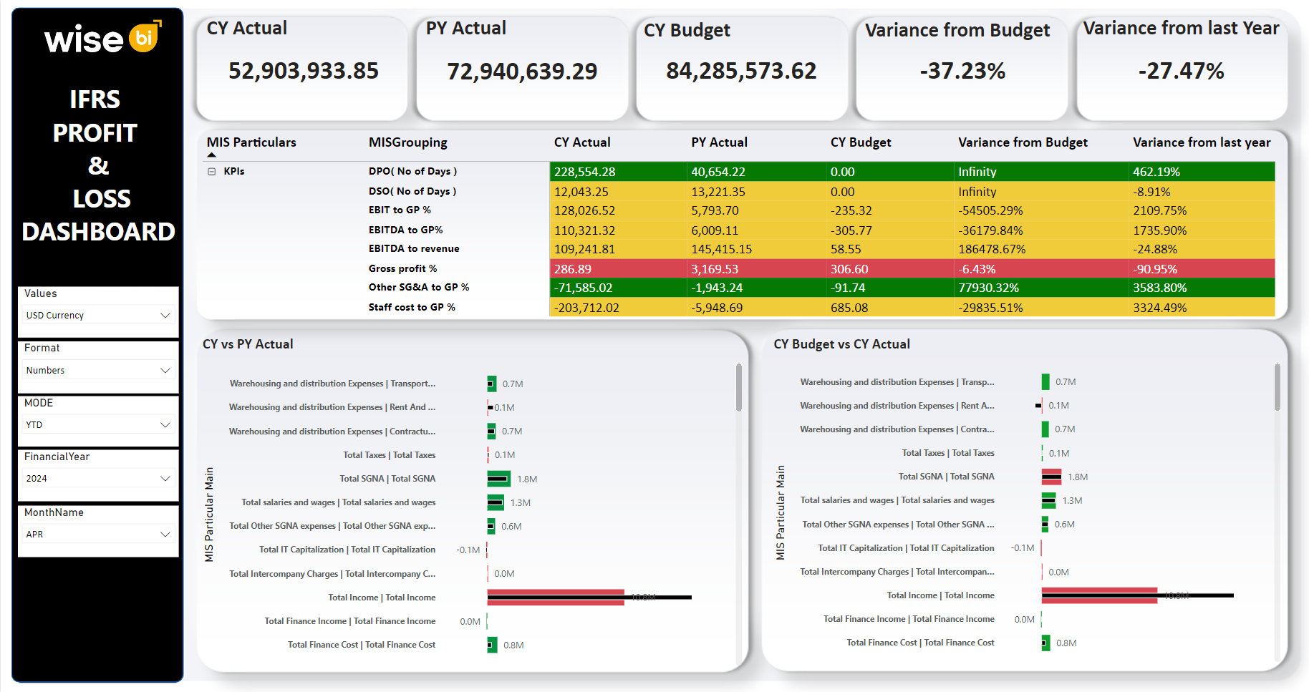Click the DPO( No of Days ) row label
The height and width of the screenshot is (692, 1309).
click(x=412, y=172)
